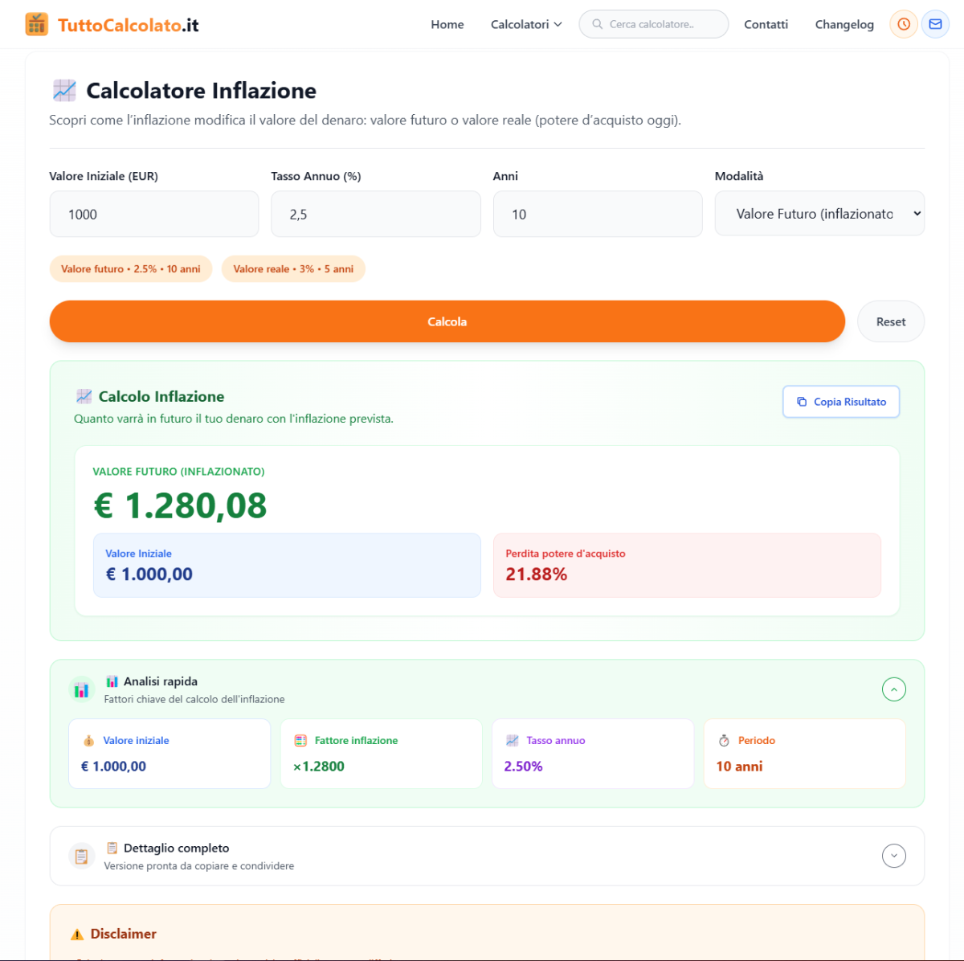Open the Calcolatori dropdown menu
Viewport: 964px width, 961px height.
click(x=526, y=24)
